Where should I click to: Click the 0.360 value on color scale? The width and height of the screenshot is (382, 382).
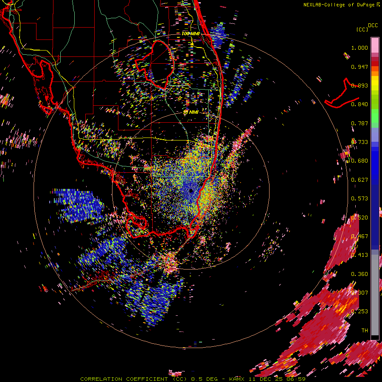click(x=360, y=274)
